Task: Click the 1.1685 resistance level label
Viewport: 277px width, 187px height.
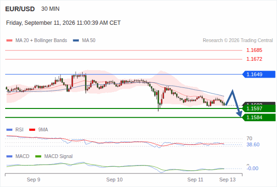Action: point(254,50)
